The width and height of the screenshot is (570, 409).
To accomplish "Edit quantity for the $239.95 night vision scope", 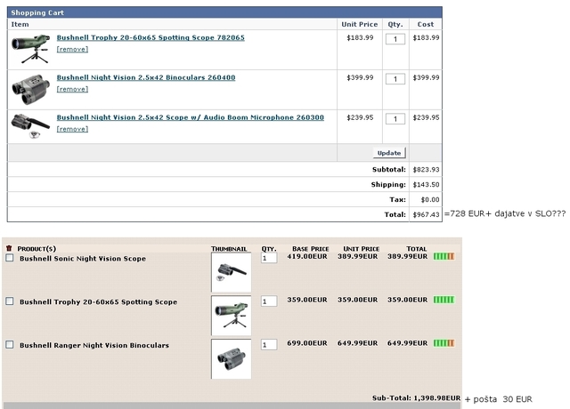I will tap(395, 118).
